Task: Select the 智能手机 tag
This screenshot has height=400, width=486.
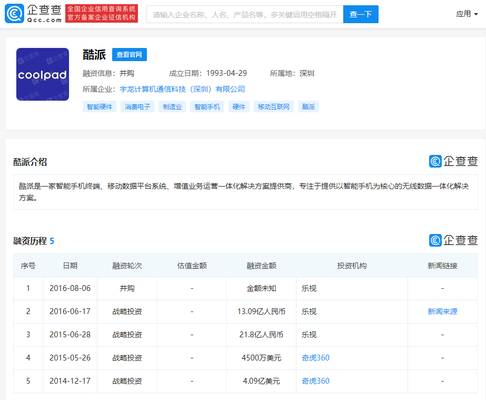Action: click(x=207, y=107)
